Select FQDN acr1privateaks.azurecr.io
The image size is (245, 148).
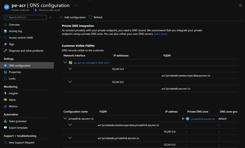pos(176,88)
